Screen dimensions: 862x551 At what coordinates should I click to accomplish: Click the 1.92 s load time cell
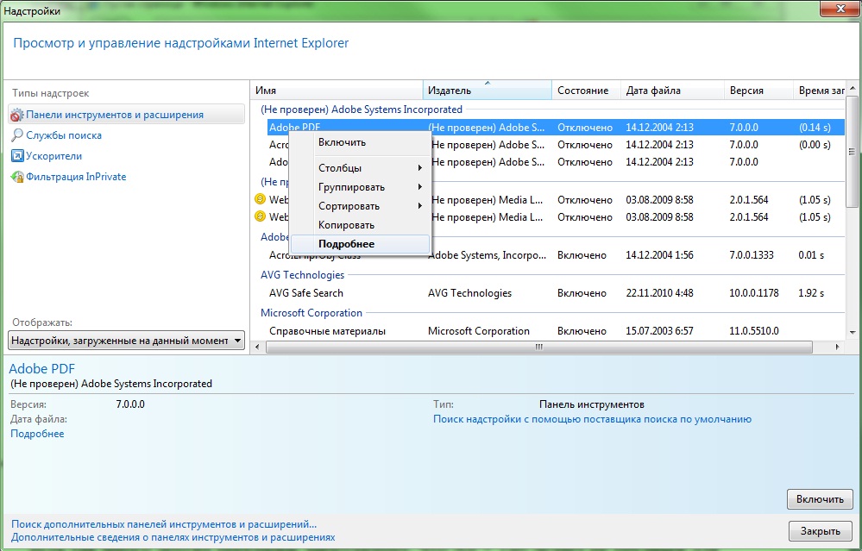[811, 293]
